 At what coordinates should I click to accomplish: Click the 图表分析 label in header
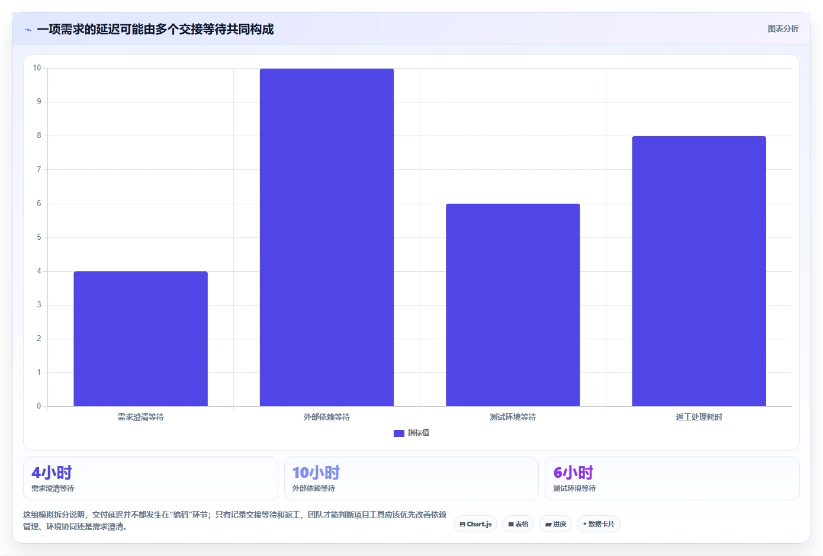click(x=783, y=28)
